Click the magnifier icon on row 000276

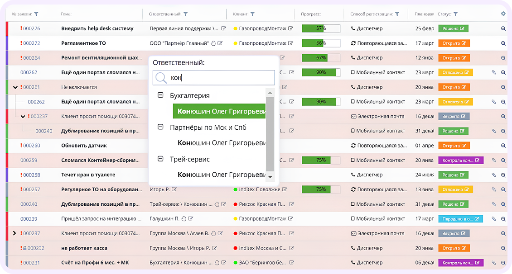click(503, 28)
